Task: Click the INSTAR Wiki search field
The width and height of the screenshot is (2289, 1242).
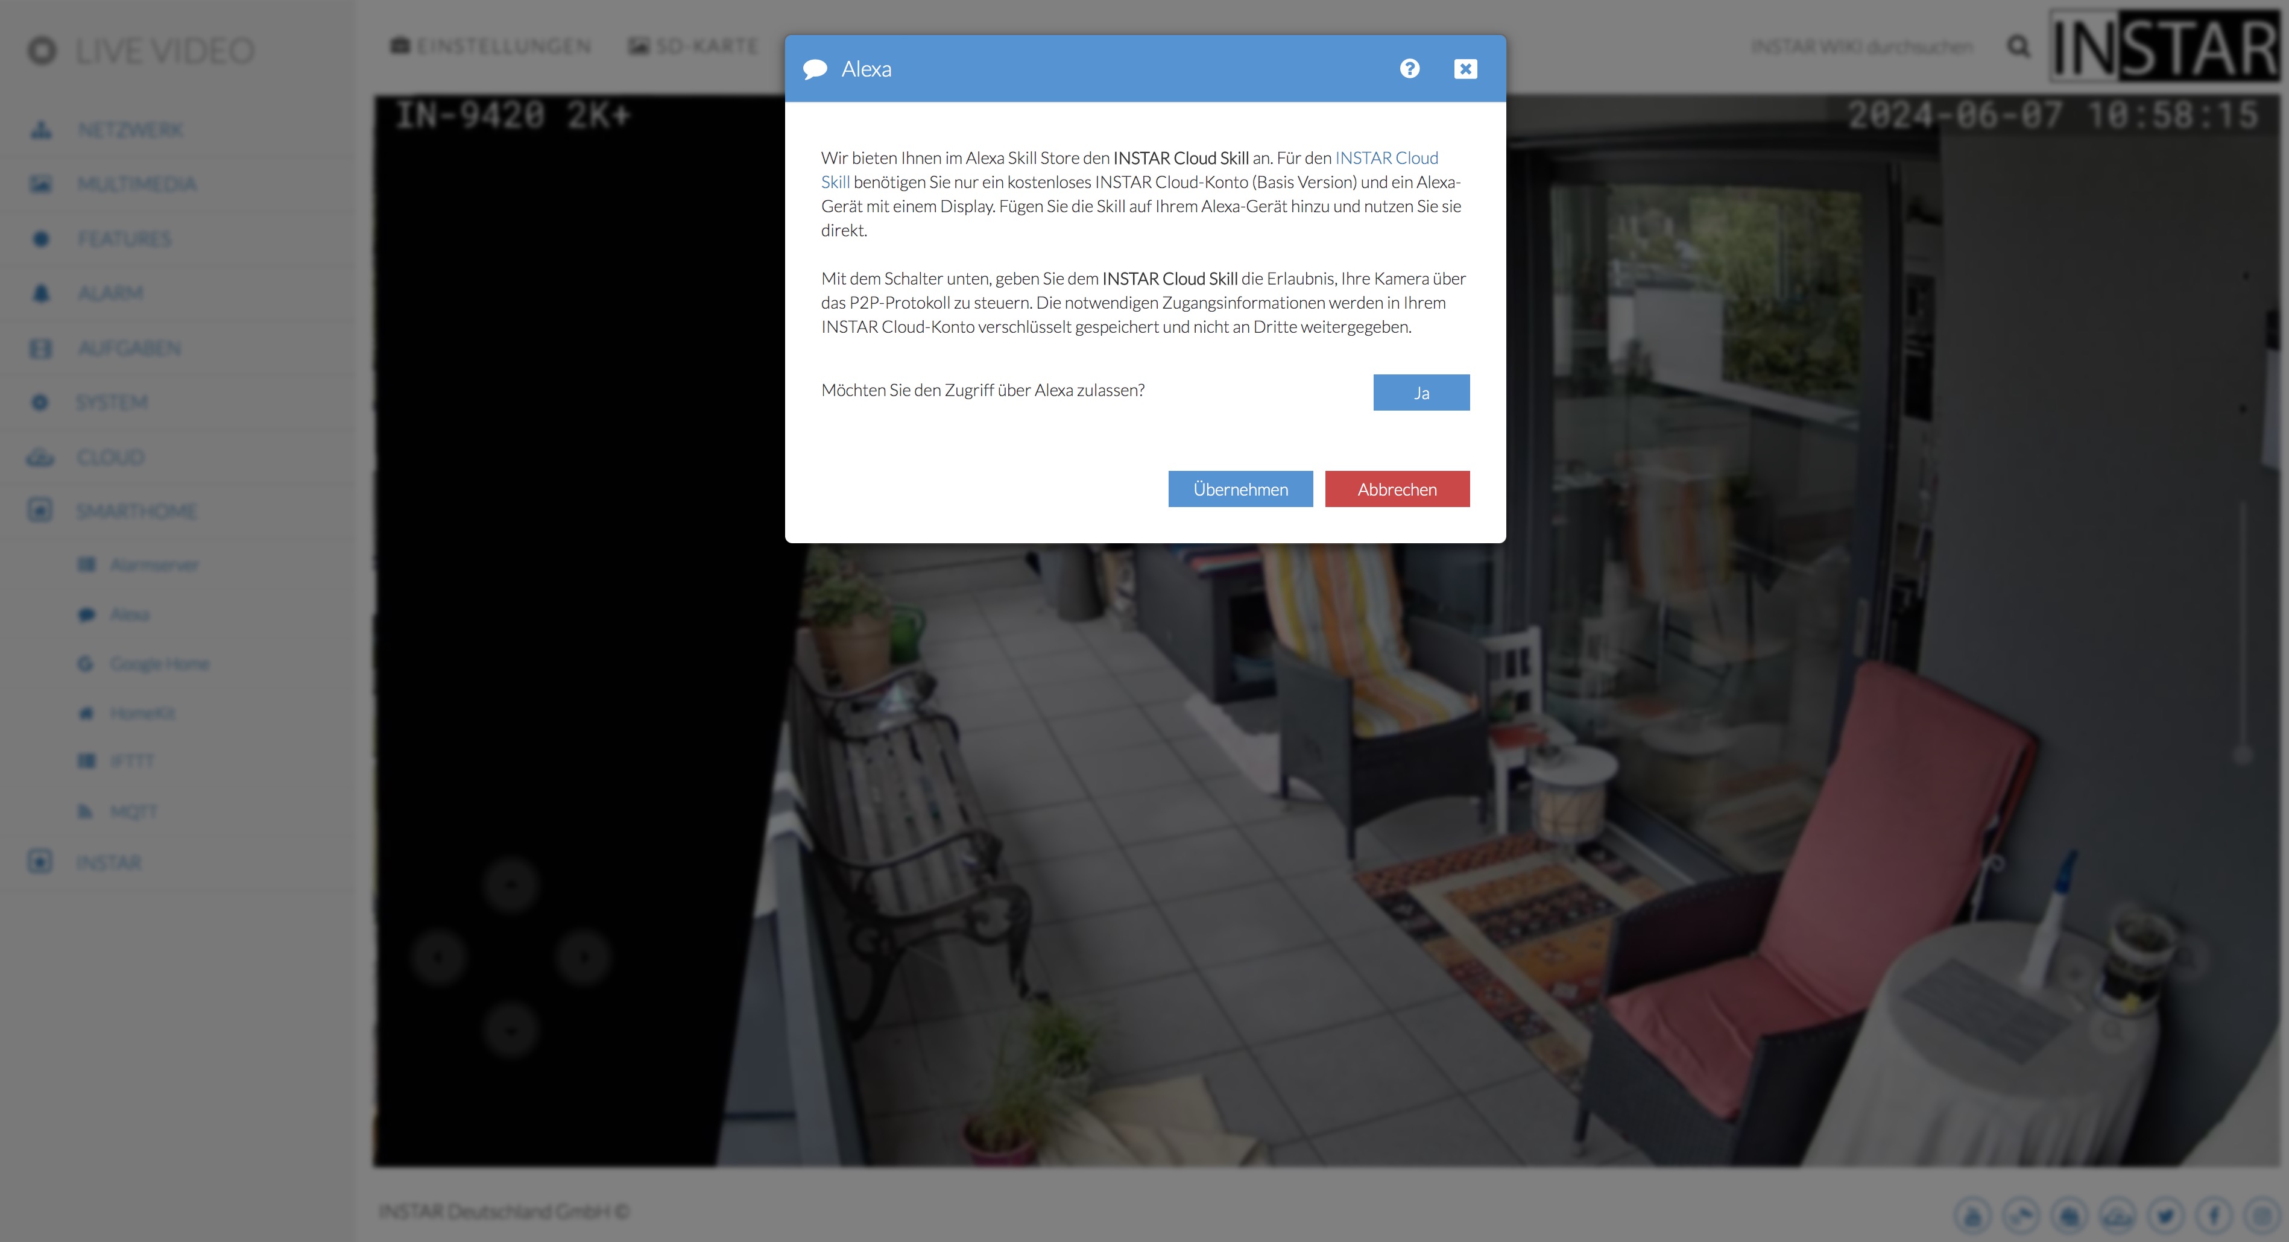Action: [x=1861, y=46]
